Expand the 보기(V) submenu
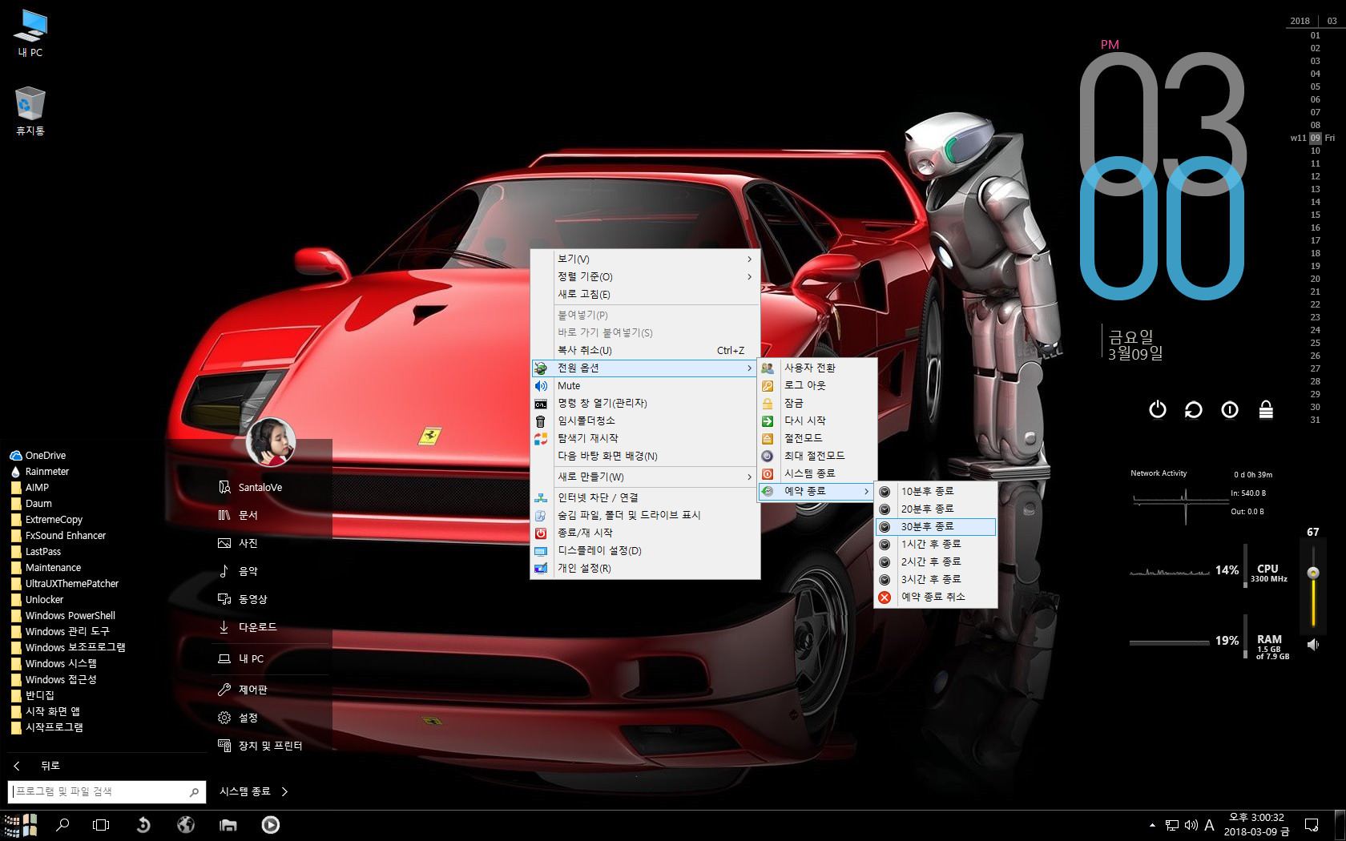 coord(645,259)
